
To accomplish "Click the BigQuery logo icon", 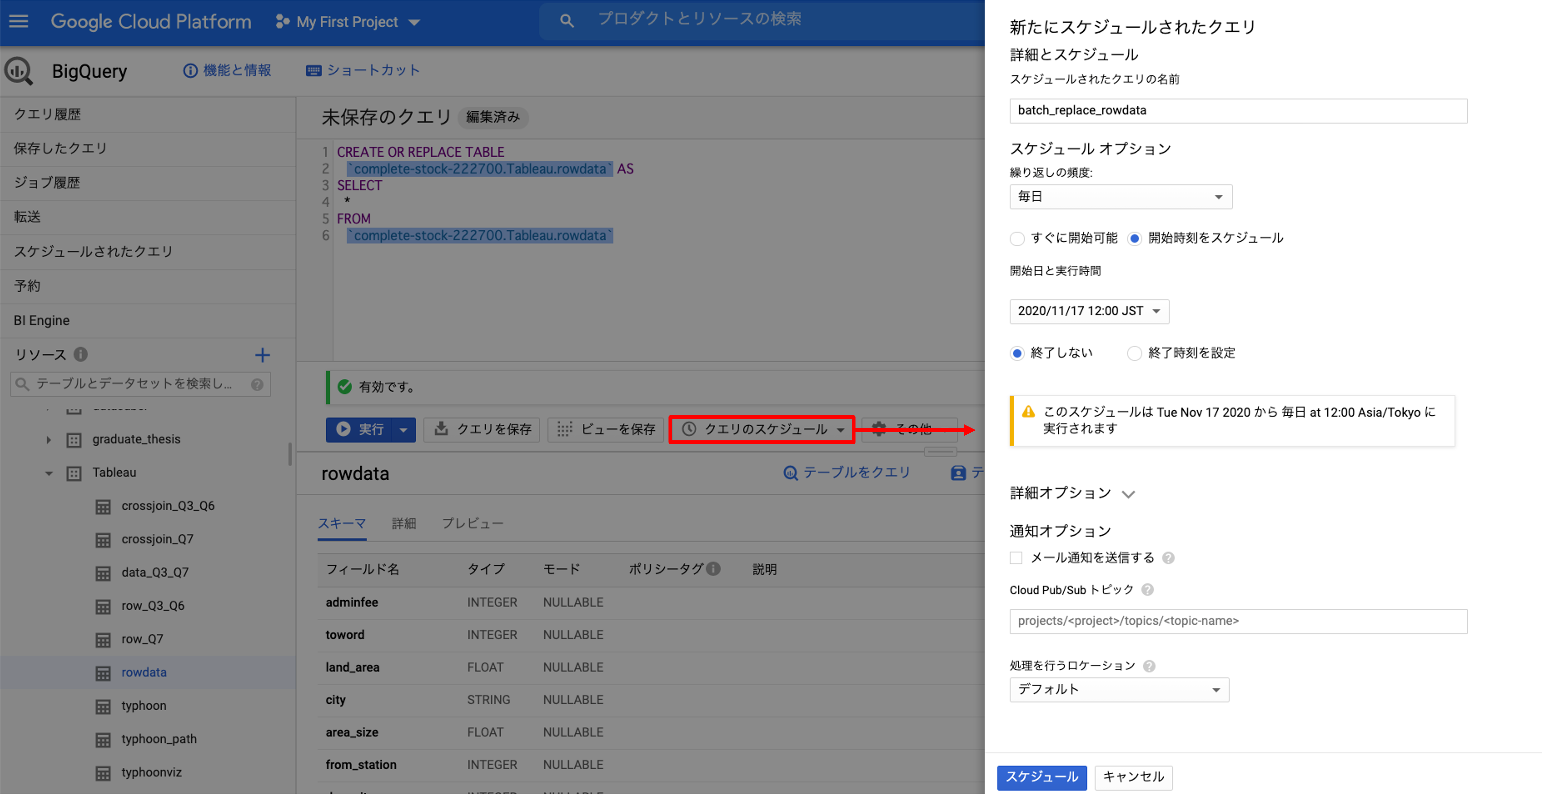I will pyautogui.click(x=18, y=71).
